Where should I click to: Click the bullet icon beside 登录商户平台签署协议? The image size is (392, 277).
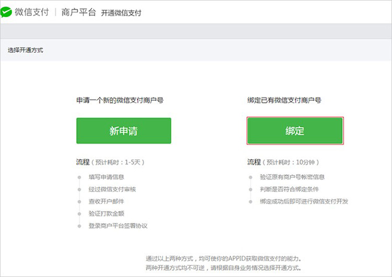point(80,226)
